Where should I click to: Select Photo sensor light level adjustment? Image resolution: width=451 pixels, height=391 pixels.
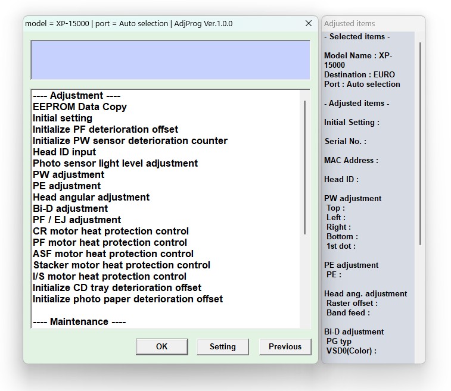click(x=115, y=164)
